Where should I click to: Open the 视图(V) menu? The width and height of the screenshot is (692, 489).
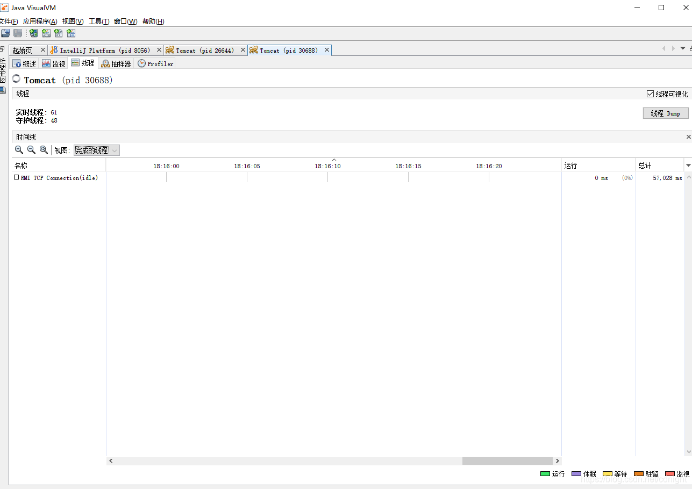(73, 21)
